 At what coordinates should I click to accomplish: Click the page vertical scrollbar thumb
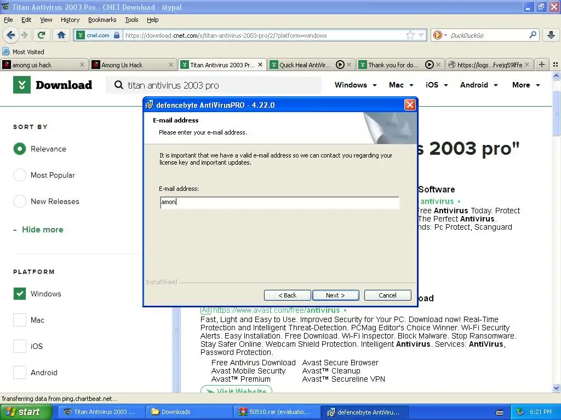click(556, 114)
